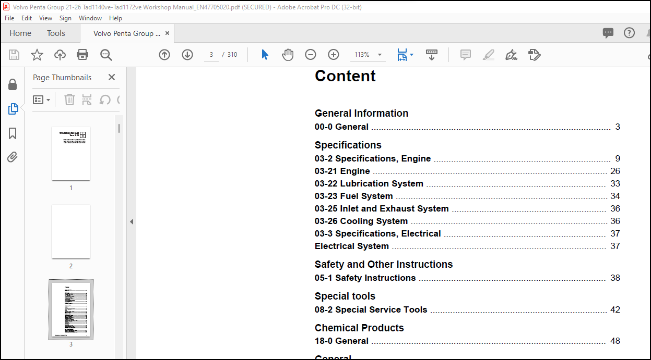Open 03-25 Inlet and Exhaust System entry
The image size is (651, 360).
coord(467,208)
